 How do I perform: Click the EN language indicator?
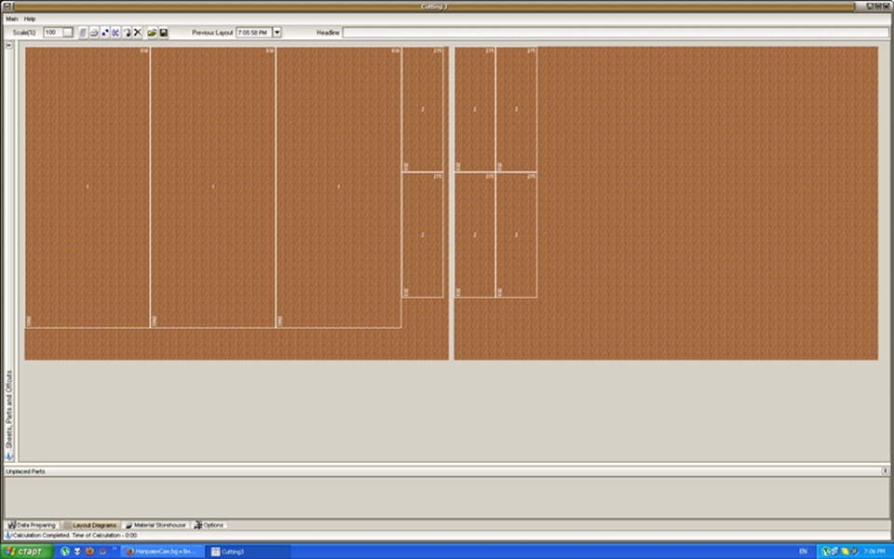[x=803, y=552]
